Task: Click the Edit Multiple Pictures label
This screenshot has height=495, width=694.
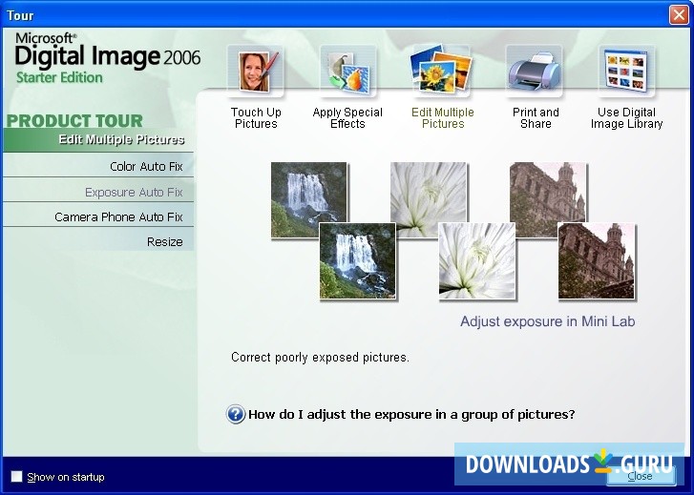Action: (x=443, y=118)
